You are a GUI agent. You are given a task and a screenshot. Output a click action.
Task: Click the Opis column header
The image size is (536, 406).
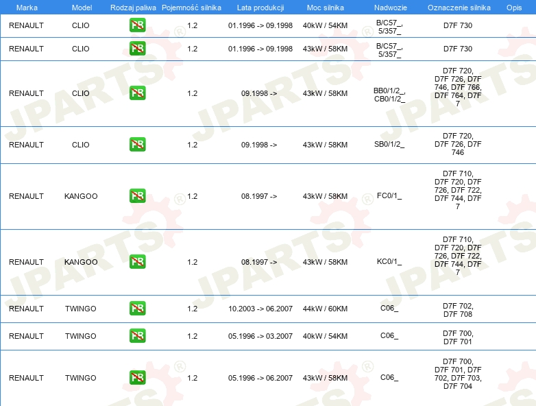tap(514, 8)
